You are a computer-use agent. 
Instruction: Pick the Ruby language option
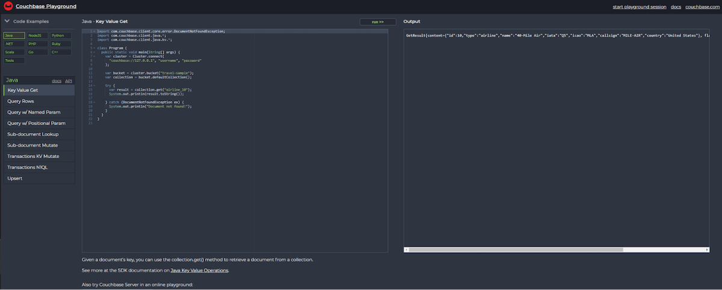pyautogui.click(x=61, y=44)
